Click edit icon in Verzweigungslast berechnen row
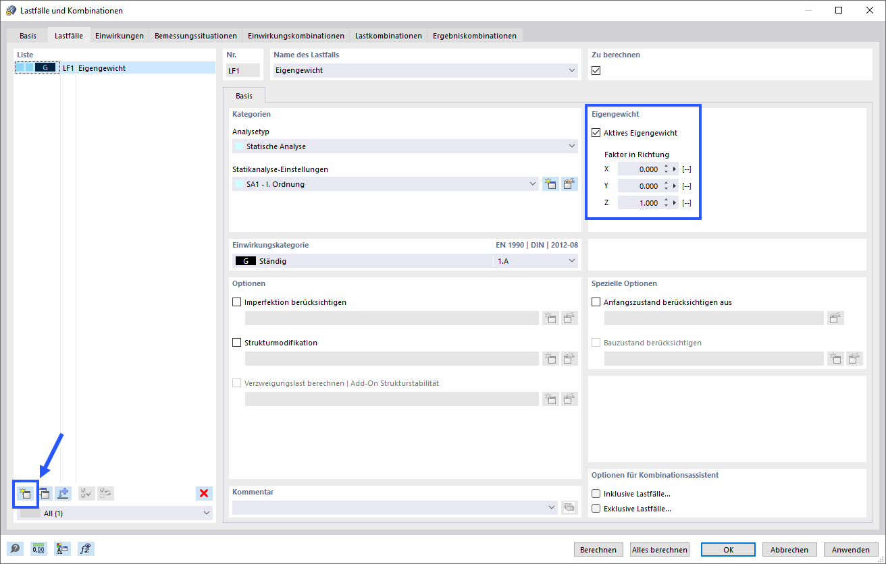The height and width of the screenshot is (564, 886). coord(569,399)
